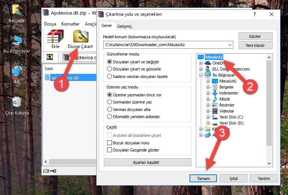Select Masaüstü root in folder tree
Viewport: 288px width, 195px height.
tap(214, 57)
